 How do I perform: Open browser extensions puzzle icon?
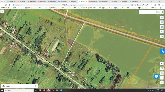(x=155, y=5)
